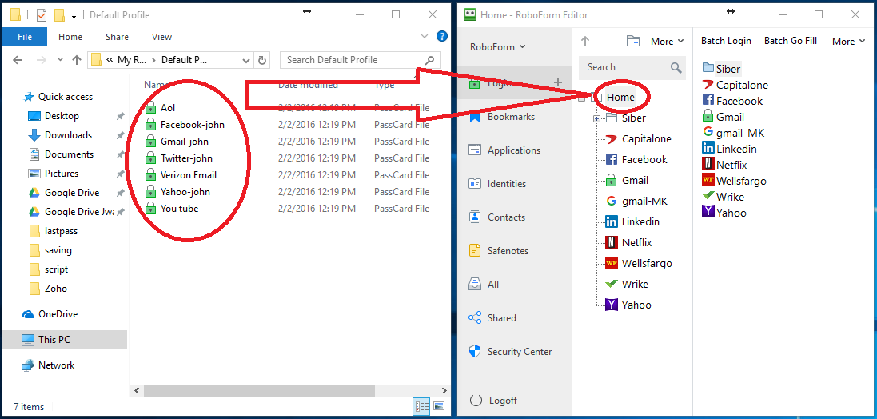
Task: Open the View ribbon tab in Explorer
Action: 161,37
